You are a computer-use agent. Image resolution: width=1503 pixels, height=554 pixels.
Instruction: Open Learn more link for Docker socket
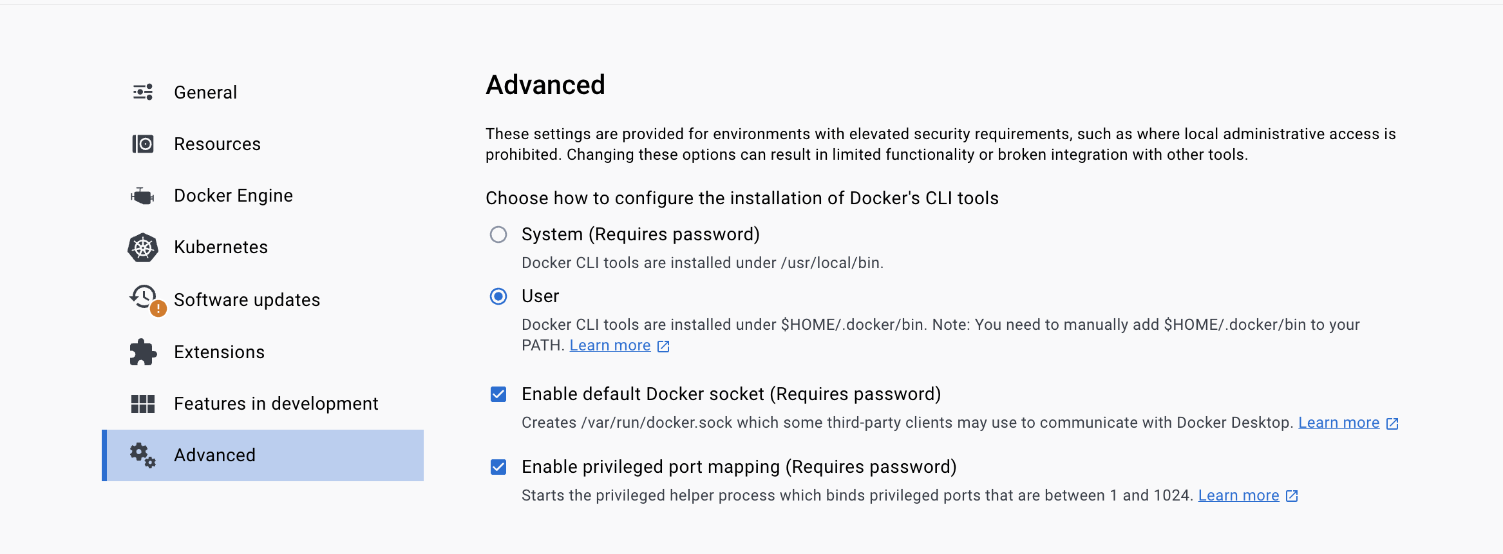tap(1339, 423)
